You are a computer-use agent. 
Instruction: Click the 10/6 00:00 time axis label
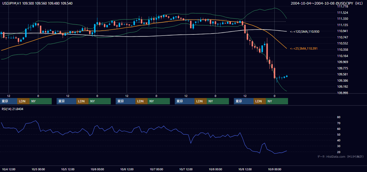(x=97, y=169)
